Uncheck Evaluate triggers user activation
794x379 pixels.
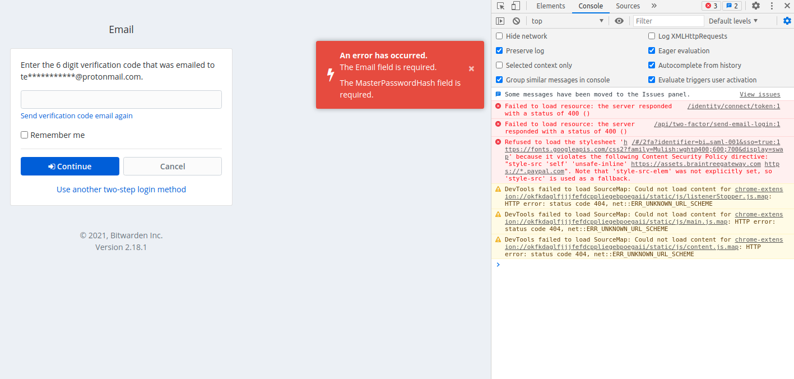pos(652,80)
